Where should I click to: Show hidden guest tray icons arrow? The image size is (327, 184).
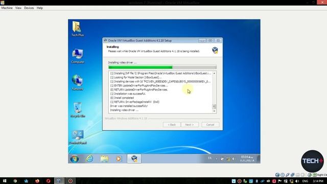click(216, 159)
